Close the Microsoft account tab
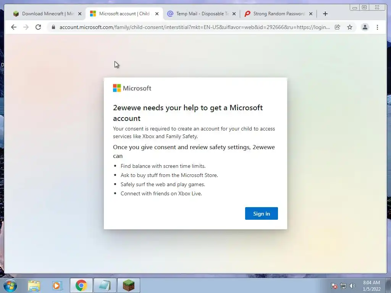The height and width of the screenshot is (293, 391). pyautogui.click(x=157, y=14)
